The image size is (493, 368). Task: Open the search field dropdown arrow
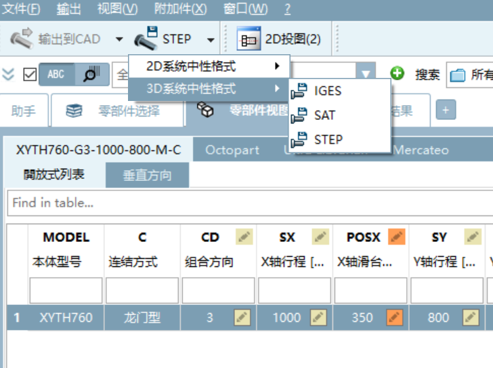pyautogui.click(x=366, y=75)
